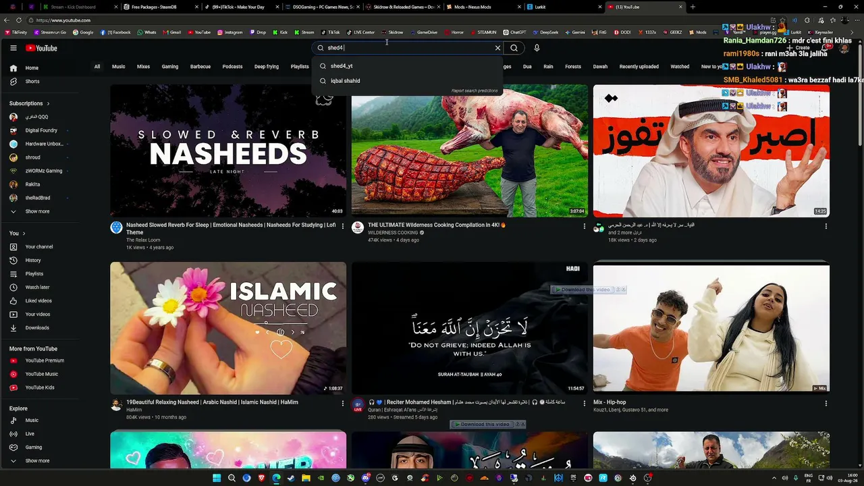Select the Mixes filter chip
Viewport: 864px width, 486px height.
[x=143, y=67]
